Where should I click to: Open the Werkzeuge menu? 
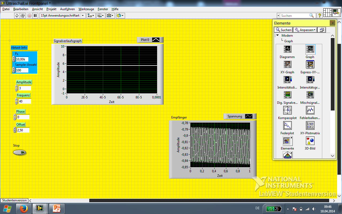[86, 9]
